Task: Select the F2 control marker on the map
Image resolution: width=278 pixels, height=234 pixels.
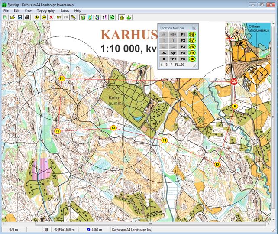Action: (217, 165)
